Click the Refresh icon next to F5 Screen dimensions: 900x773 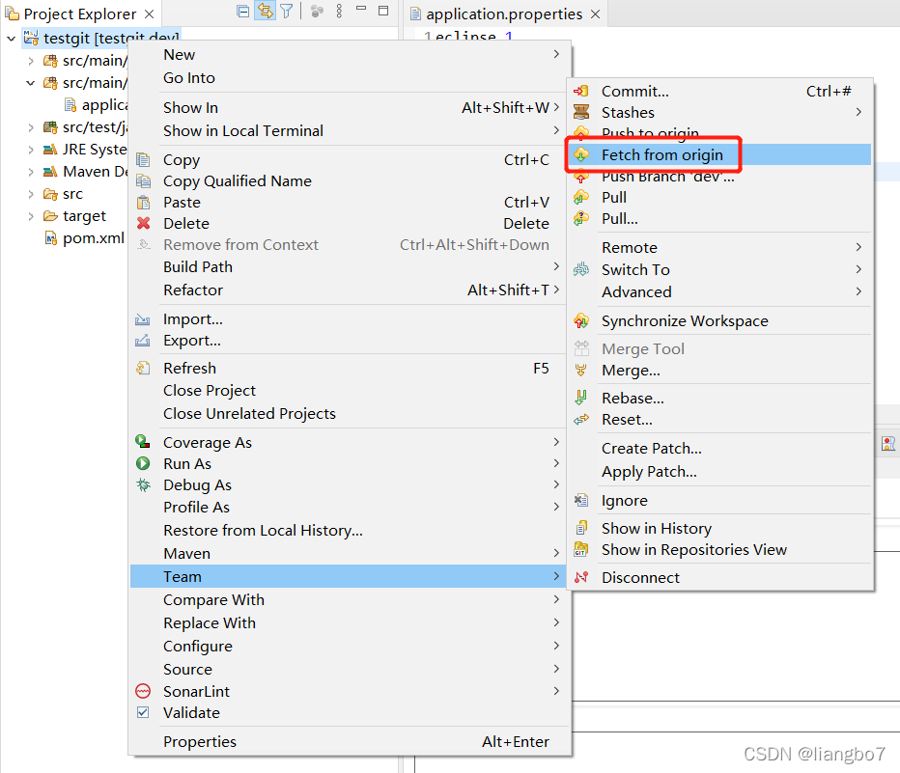coord(144,368)
